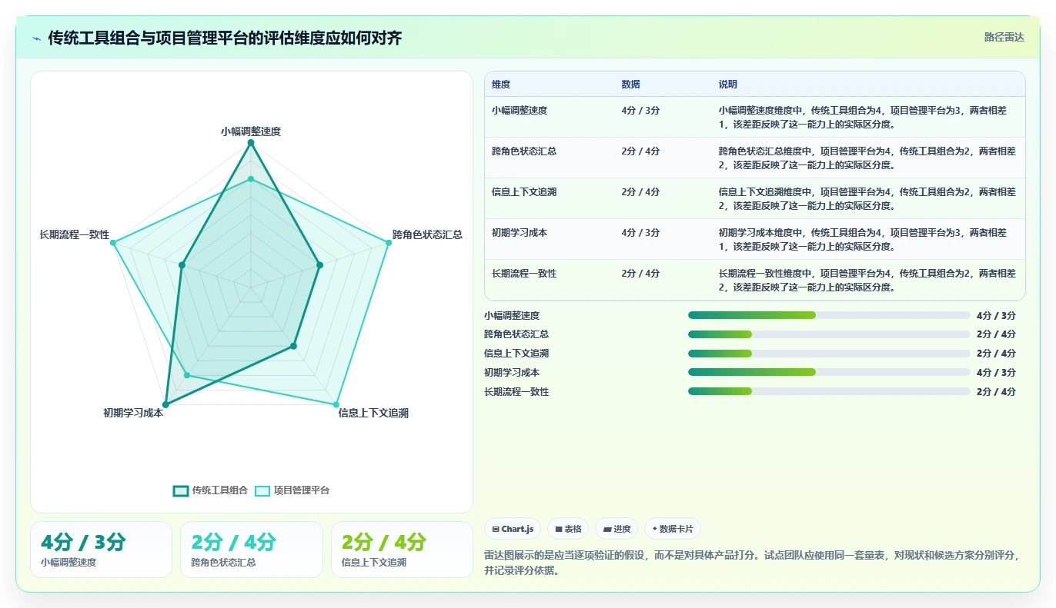Click the 进度 tag

pyautogui.click(x=617, y=529)
